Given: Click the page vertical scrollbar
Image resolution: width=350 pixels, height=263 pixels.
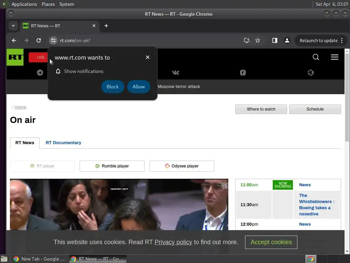Looking at the screenshot, I should coord(347,98).
